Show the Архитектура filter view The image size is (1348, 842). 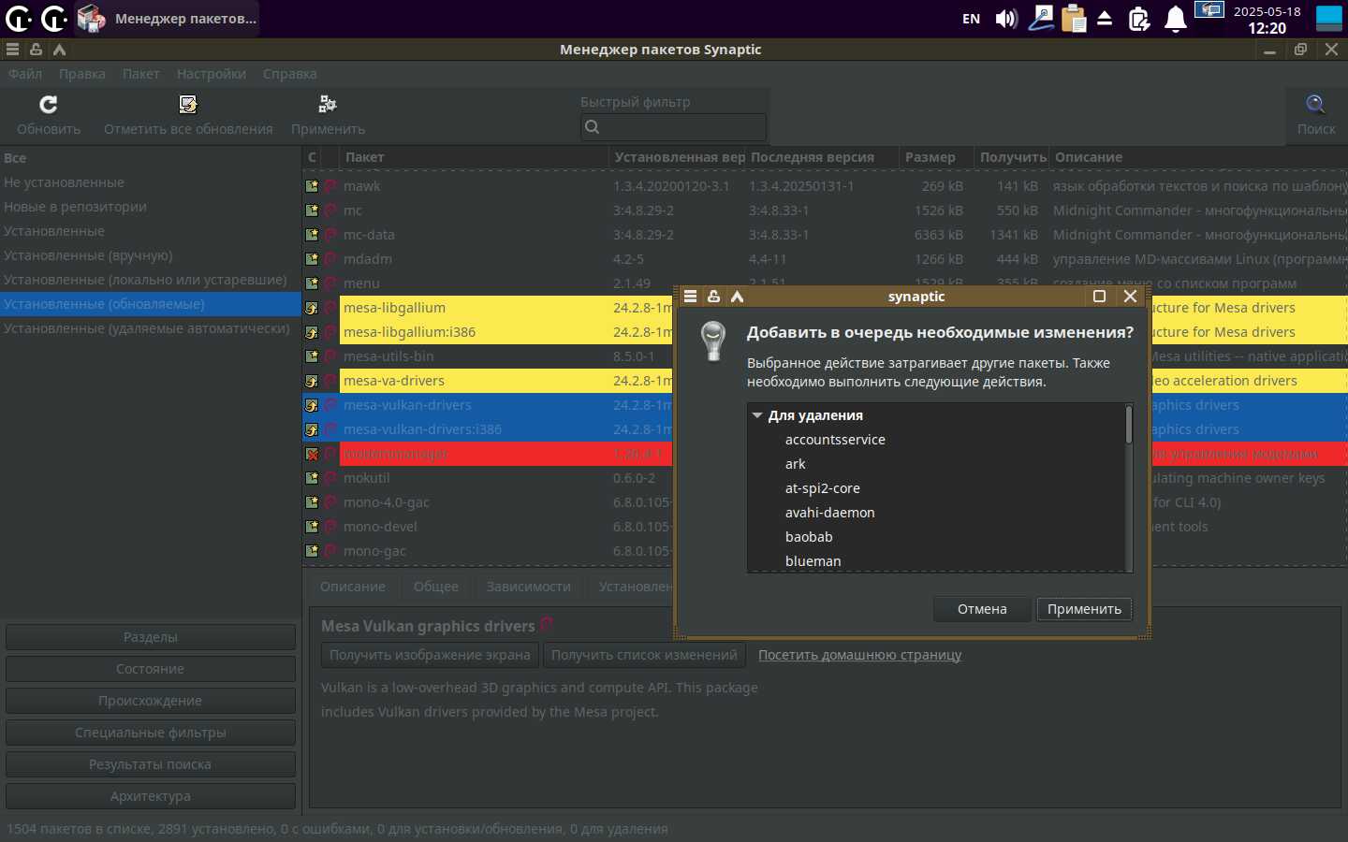pos(151,796)
